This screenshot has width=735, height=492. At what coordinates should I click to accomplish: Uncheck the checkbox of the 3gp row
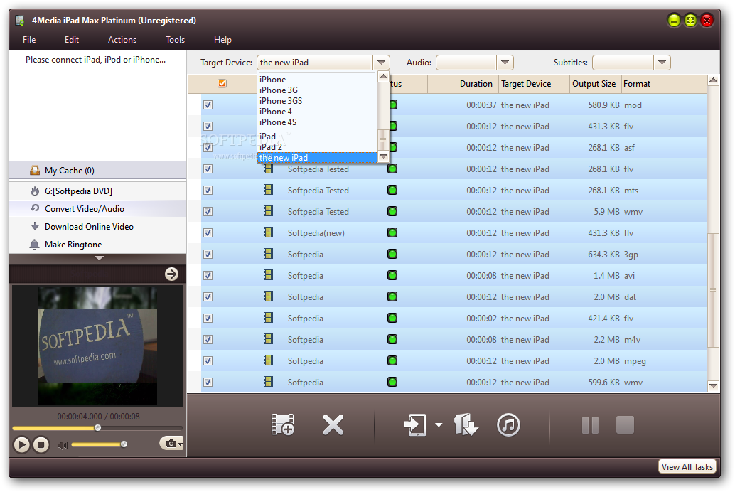[x=208, y=255]
